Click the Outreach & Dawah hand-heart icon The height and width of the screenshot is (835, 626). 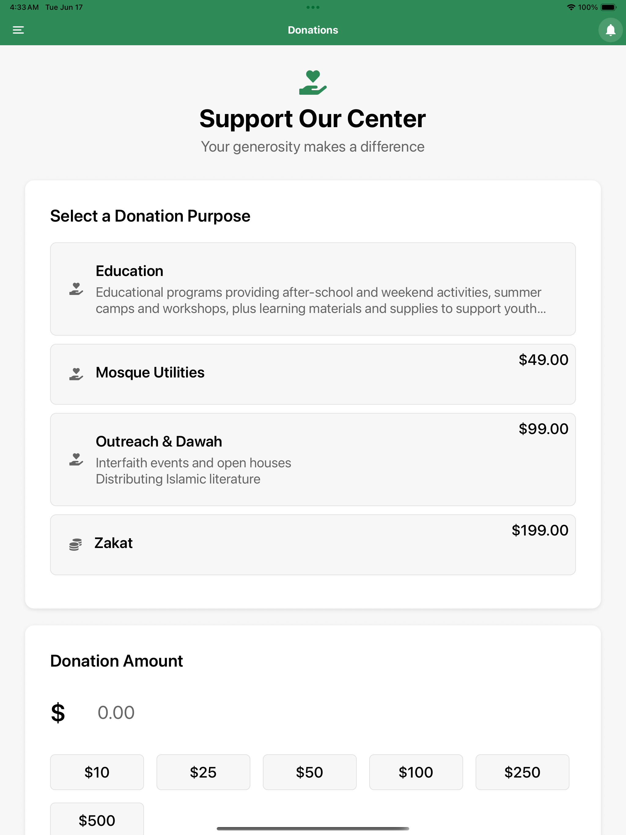76,459
